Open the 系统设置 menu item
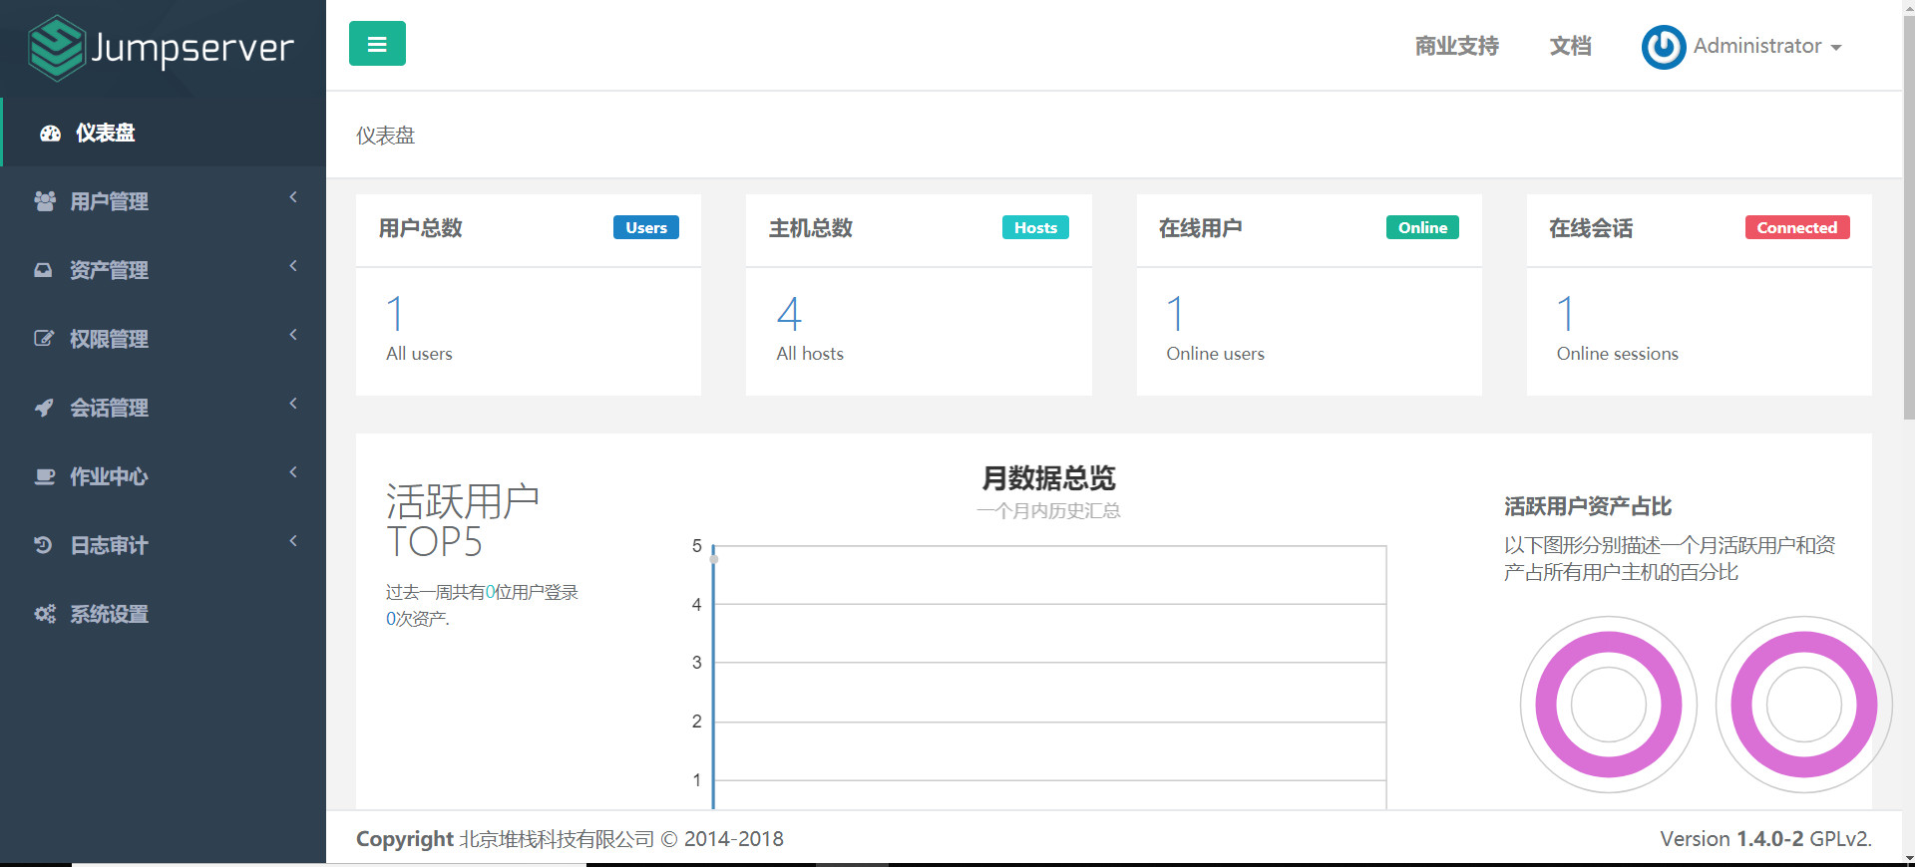 coord(164,614)
